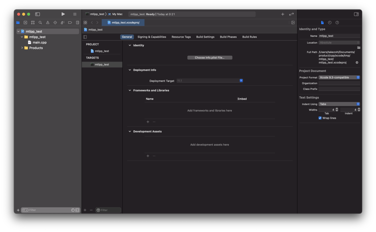Increment the Tab width stepper

tap(337, 109)
